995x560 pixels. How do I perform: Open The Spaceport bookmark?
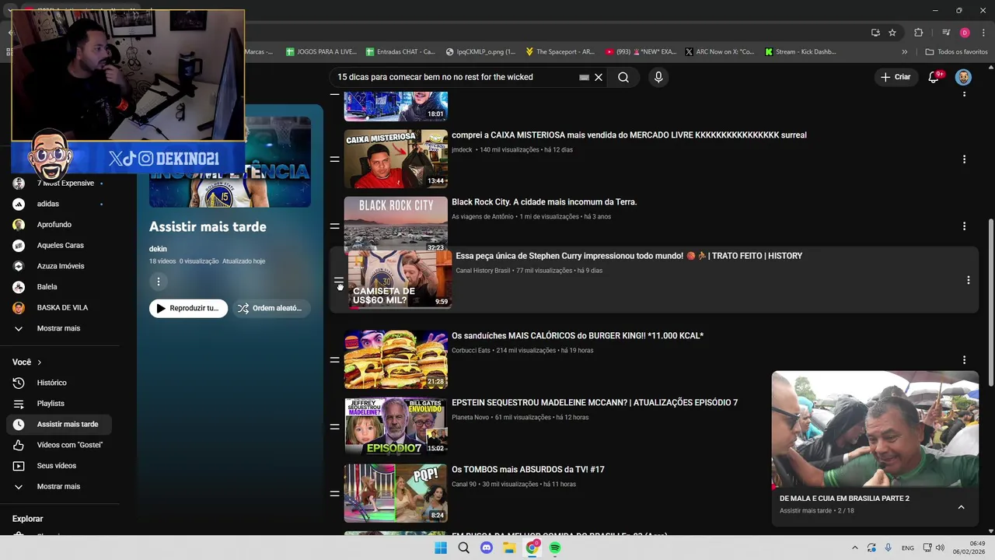[x=560, y=52]
